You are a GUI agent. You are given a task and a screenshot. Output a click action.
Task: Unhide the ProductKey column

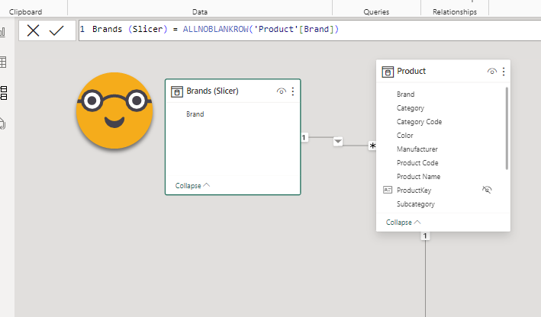click(487, 191)
